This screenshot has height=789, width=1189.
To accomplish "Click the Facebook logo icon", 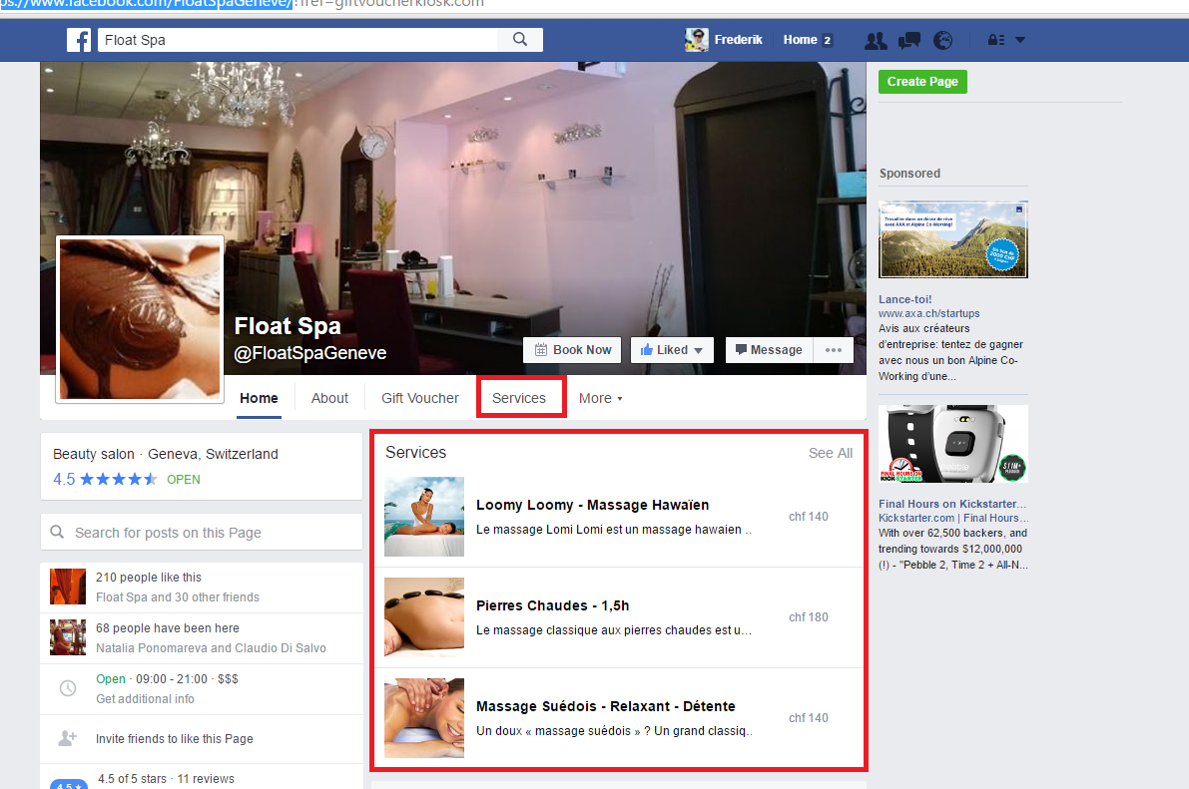I will [79, 40].
